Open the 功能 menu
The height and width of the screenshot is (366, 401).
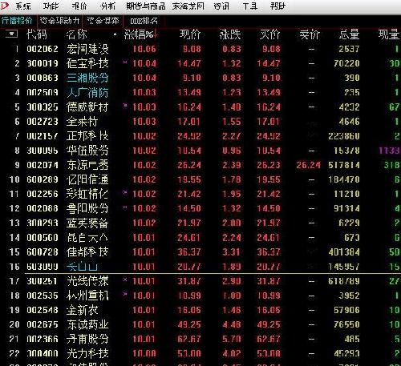(x=51, y=6)
